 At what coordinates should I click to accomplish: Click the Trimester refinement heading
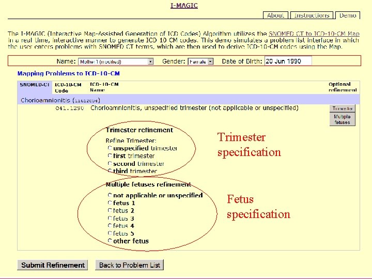[139, 130]
